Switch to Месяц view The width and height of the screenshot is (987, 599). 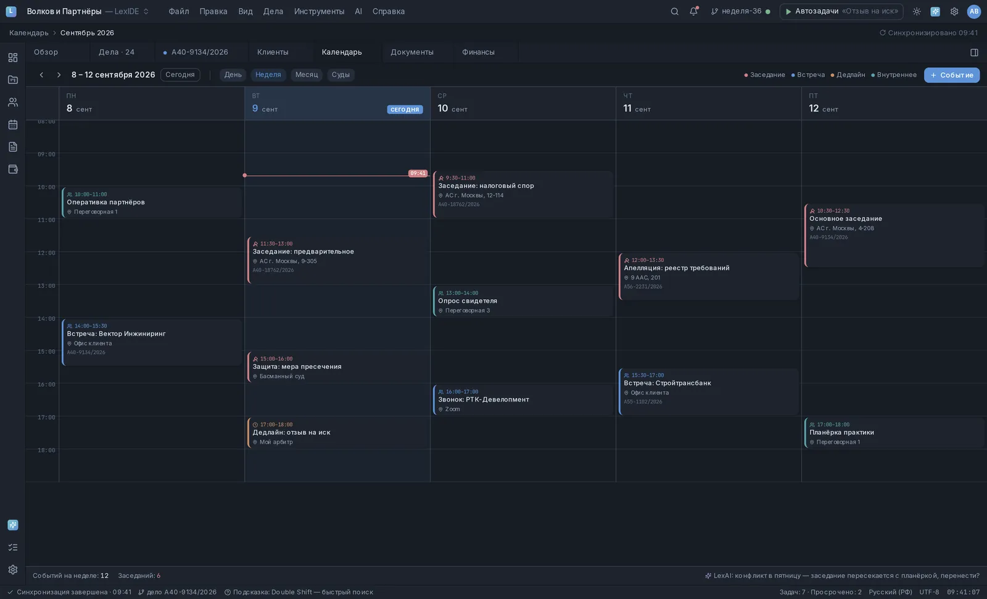[x=307, y=75]
